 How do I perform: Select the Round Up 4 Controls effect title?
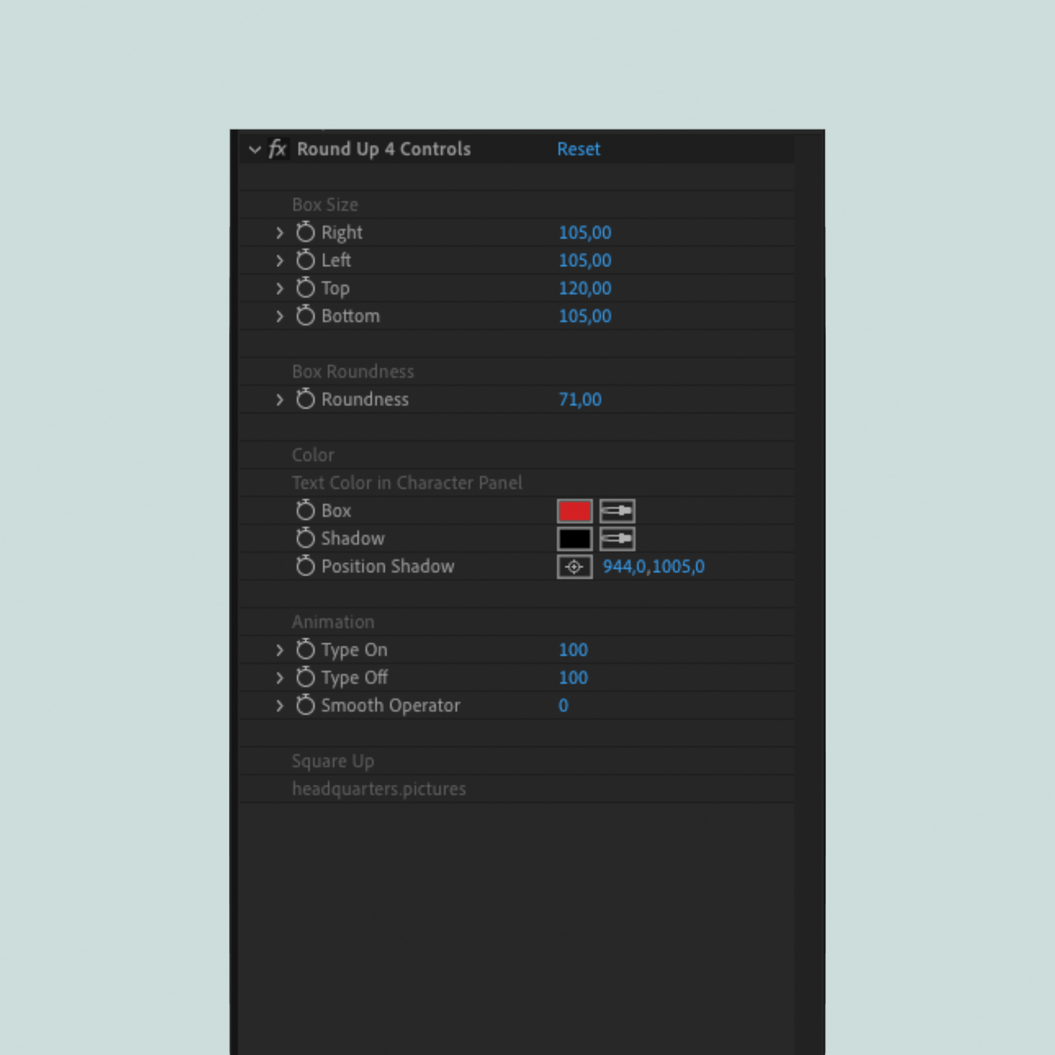click(x=383, y=149)
